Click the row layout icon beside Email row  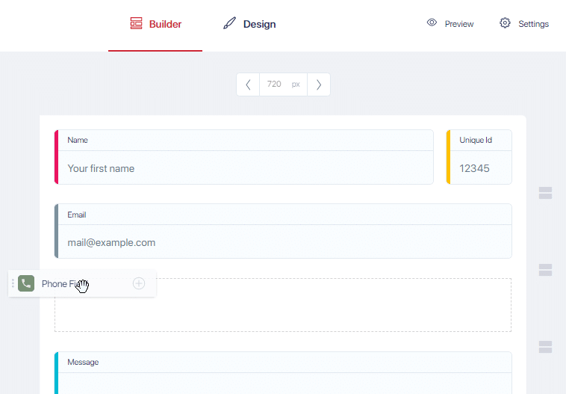(545, 270)
